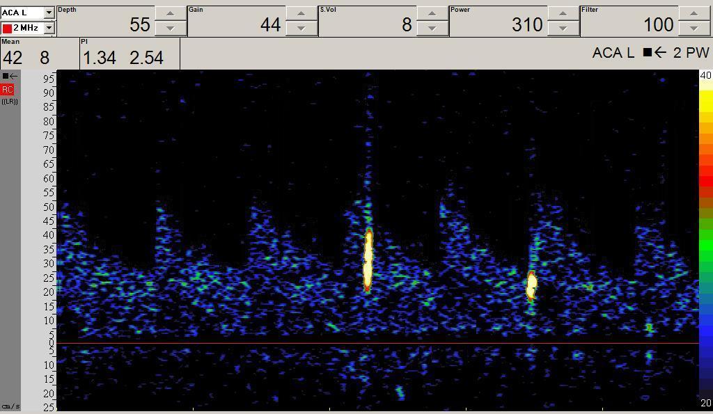Open the 2 MHz probe frequency dropdown
The height and width of the screenshot is (414, 713).
[x=49, y=28]
